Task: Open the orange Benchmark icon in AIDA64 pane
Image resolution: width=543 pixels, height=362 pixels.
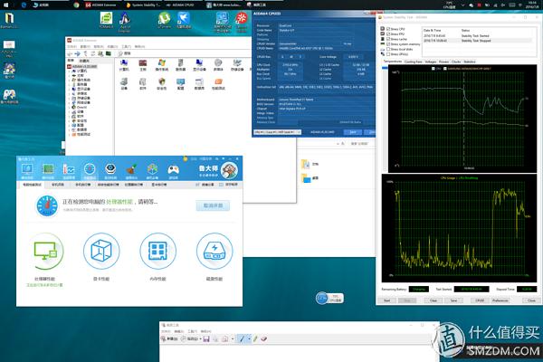Action: 218,81
